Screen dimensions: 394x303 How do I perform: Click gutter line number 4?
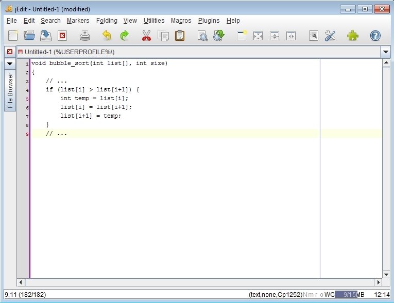click(27, 90)
